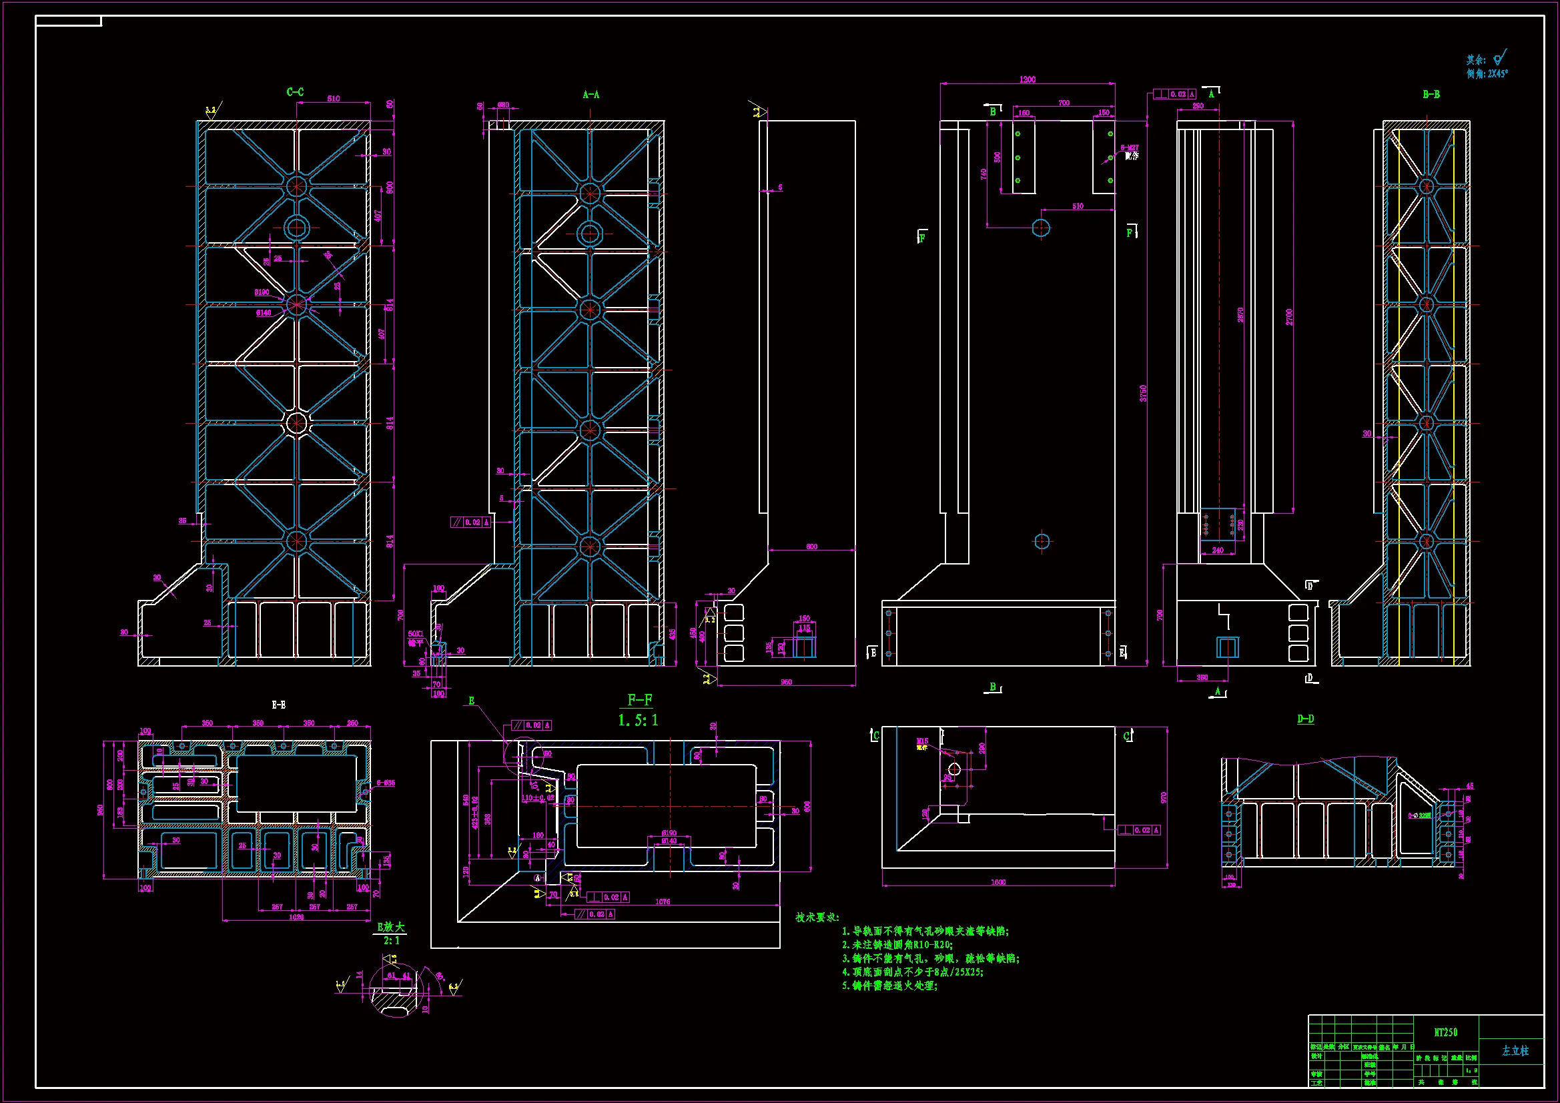Click the 3750 overall height dimension
The image size is (1560, 1103).
point(1144,393)
